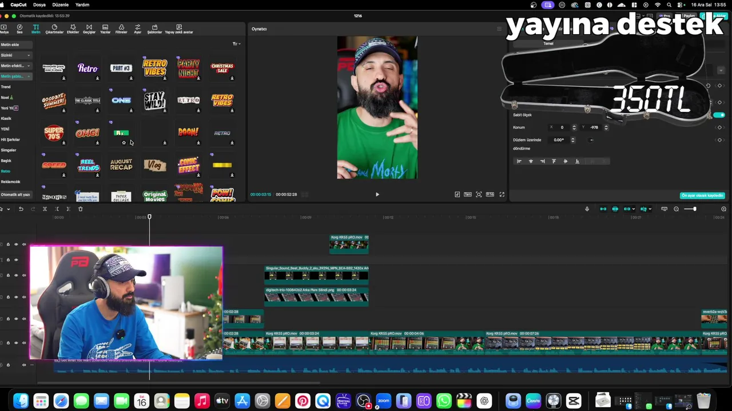
Task: Zoom out the timeline
Action: 676,209
